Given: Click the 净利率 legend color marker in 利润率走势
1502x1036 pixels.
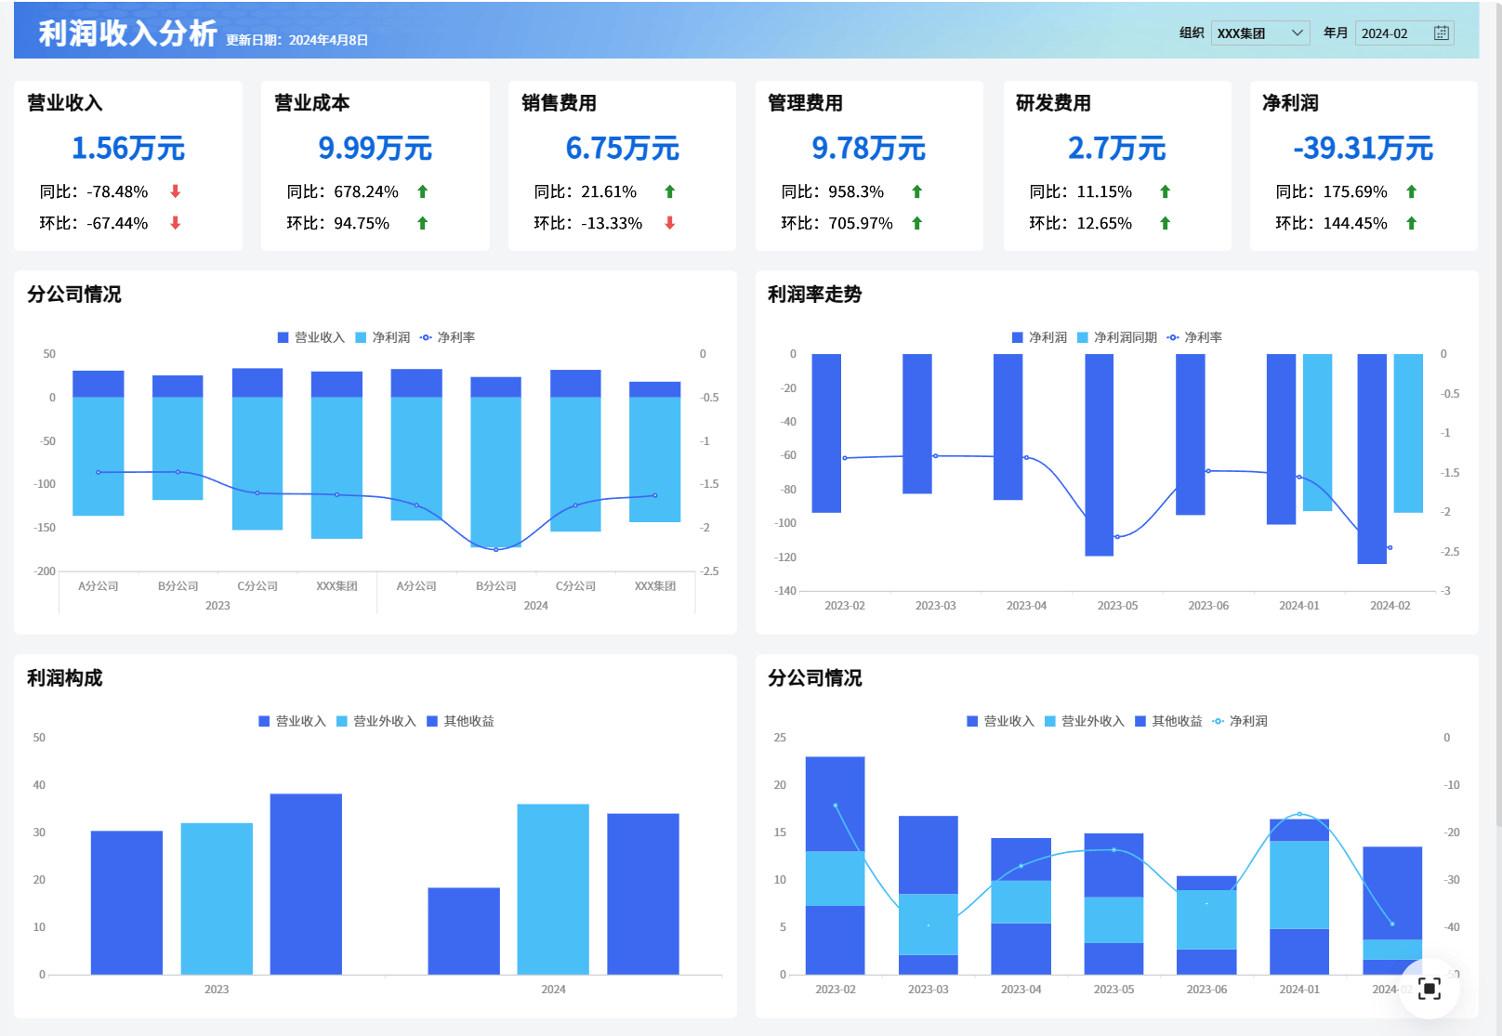Looking at the screenshot, I should [x=1173, y=337].
